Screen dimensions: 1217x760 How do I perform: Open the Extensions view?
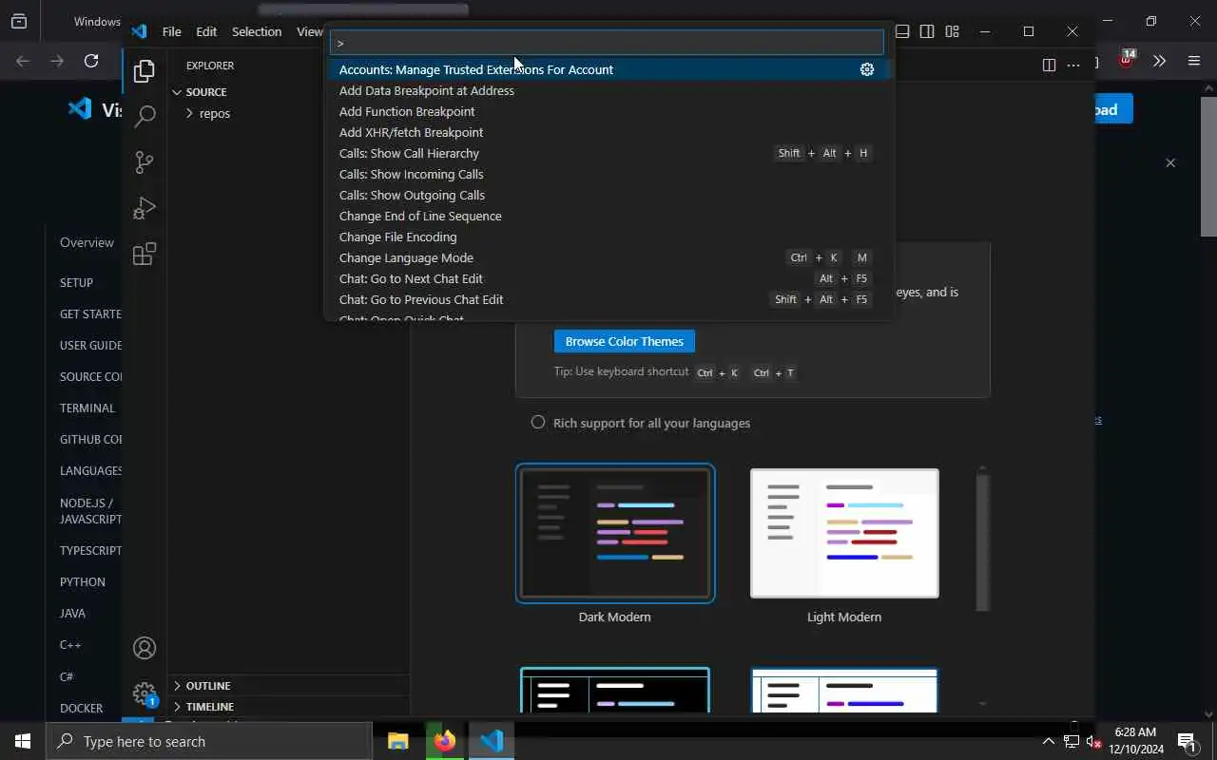pos(145,254)
